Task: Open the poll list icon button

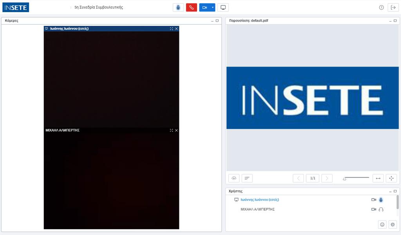Action: tap(247, 178)
